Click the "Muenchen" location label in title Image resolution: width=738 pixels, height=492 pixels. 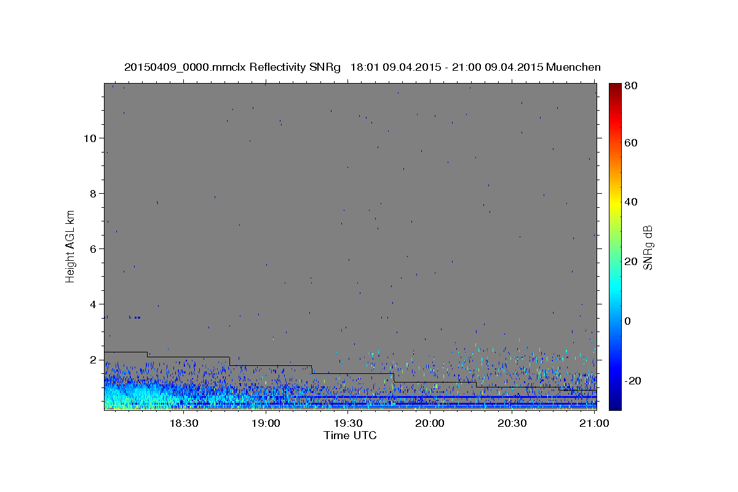[x=574, y=67]
